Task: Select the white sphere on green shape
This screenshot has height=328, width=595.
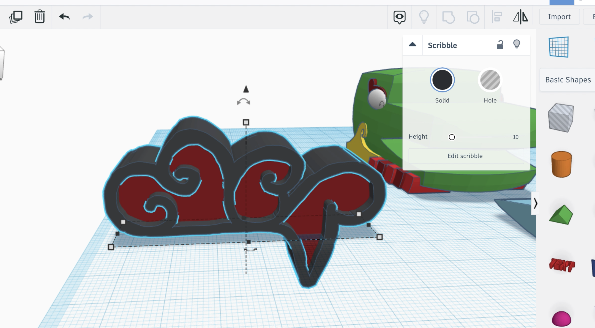Action: [377, 99]
